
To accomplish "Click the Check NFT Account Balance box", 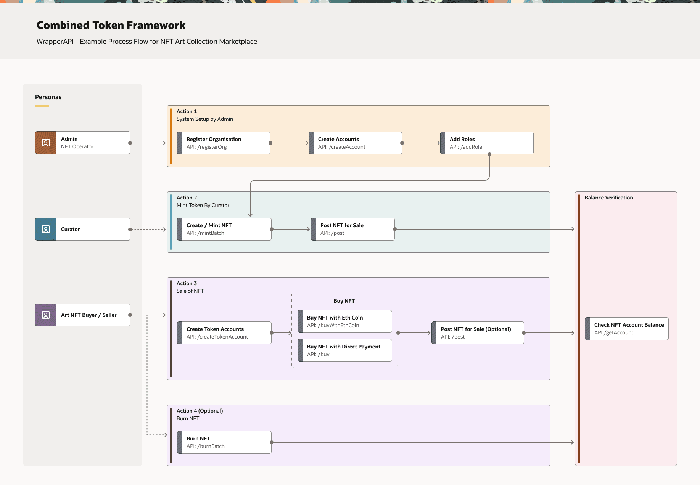I will point(627,329).
